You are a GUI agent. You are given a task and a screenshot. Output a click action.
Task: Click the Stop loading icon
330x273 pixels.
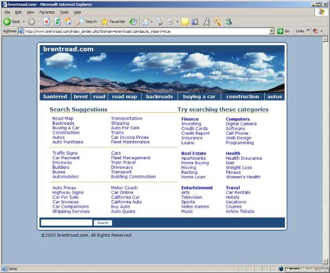click(x=46, y=21)
